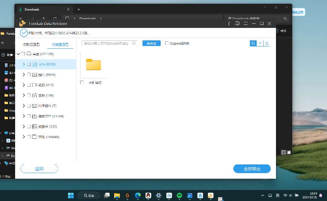Image resolution: width=327 pixels, height=201 pixels.
Task: Open the FoneLab app icon in taskbar
Action: tap(211, 196)
